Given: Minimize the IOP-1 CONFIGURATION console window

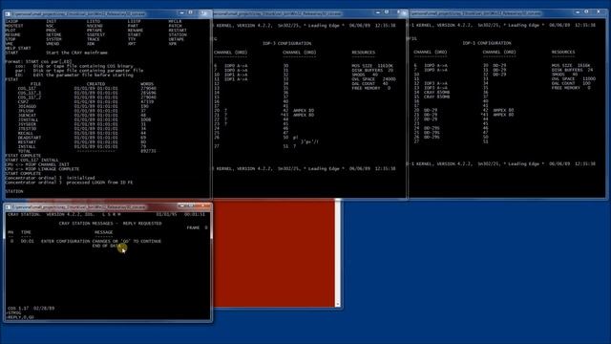Looking at the screenshot, I should (x=578, y=12).
